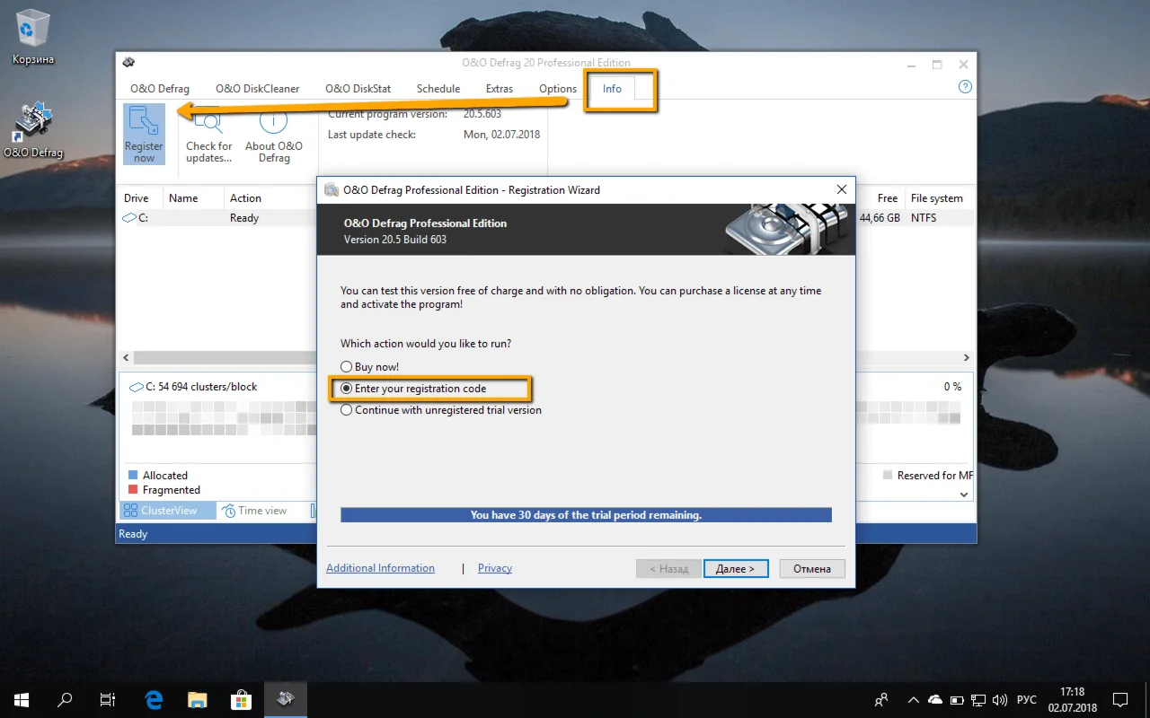Screen dimensions: 1150x718
Task: Click the C: 54 694 clusters/block label
Action: coord(193,387)
